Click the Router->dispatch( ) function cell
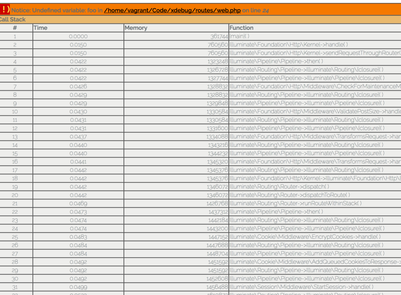The width and height of the screenshot is (401, 295). click(x=279, y=186)
